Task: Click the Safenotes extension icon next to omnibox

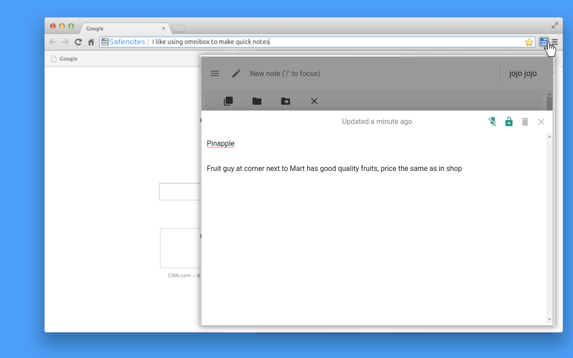Action: coord(543,42)
